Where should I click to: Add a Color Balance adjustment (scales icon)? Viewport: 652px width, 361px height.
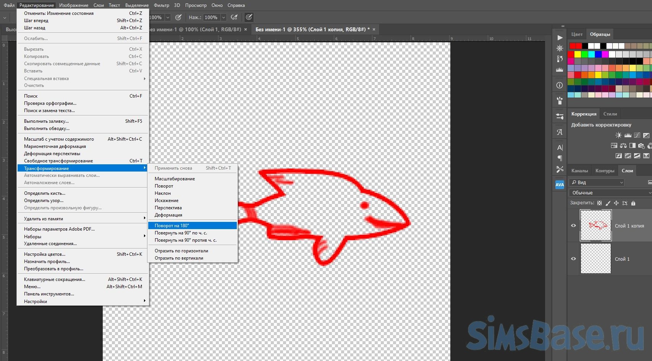(x=623, y=146)
